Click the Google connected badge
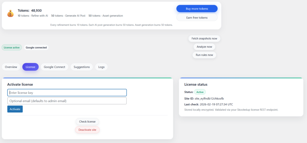This screenshot has height=143, width=307. tap(36, 47)
